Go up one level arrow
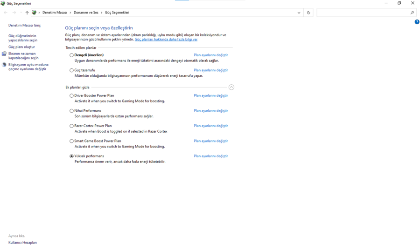The width and height of the screenshot is (420, 249). [x=27, y=13]
